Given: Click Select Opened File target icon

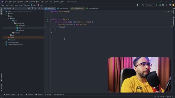Looking at the screenshot, I should point(29,8).
